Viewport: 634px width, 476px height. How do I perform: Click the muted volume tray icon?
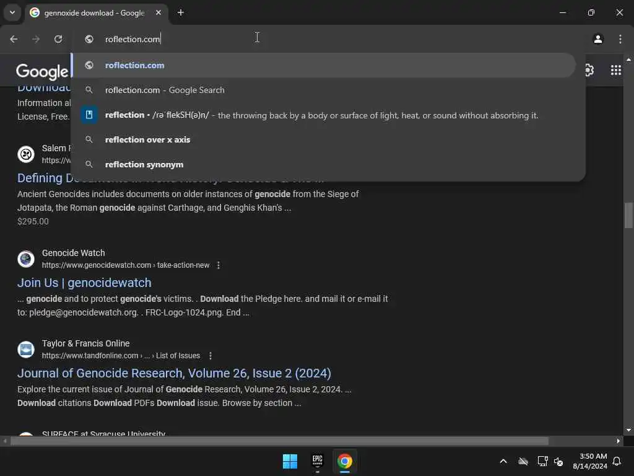558,461
